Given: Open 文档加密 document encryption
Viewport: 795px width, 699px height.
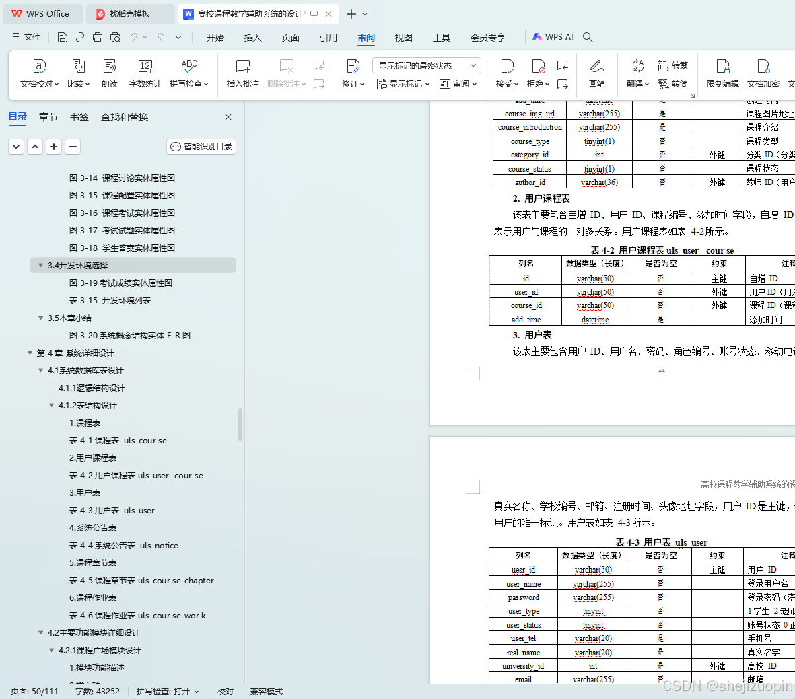Looking at the screenshot, I should click(763, 73).
